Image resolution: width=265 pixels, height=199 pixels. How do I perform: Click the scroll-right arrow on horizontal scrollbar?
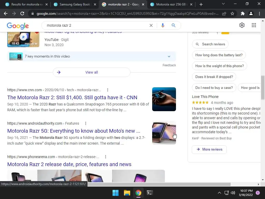259,184
